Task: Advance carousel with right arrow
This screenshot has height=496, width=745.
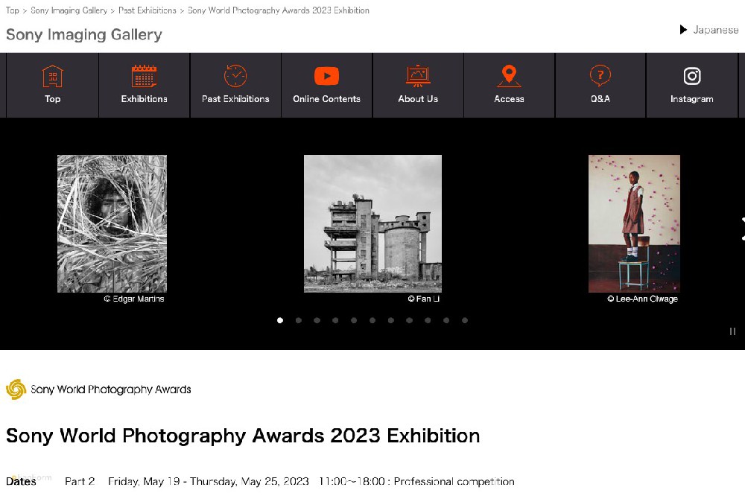Action: 741,228
